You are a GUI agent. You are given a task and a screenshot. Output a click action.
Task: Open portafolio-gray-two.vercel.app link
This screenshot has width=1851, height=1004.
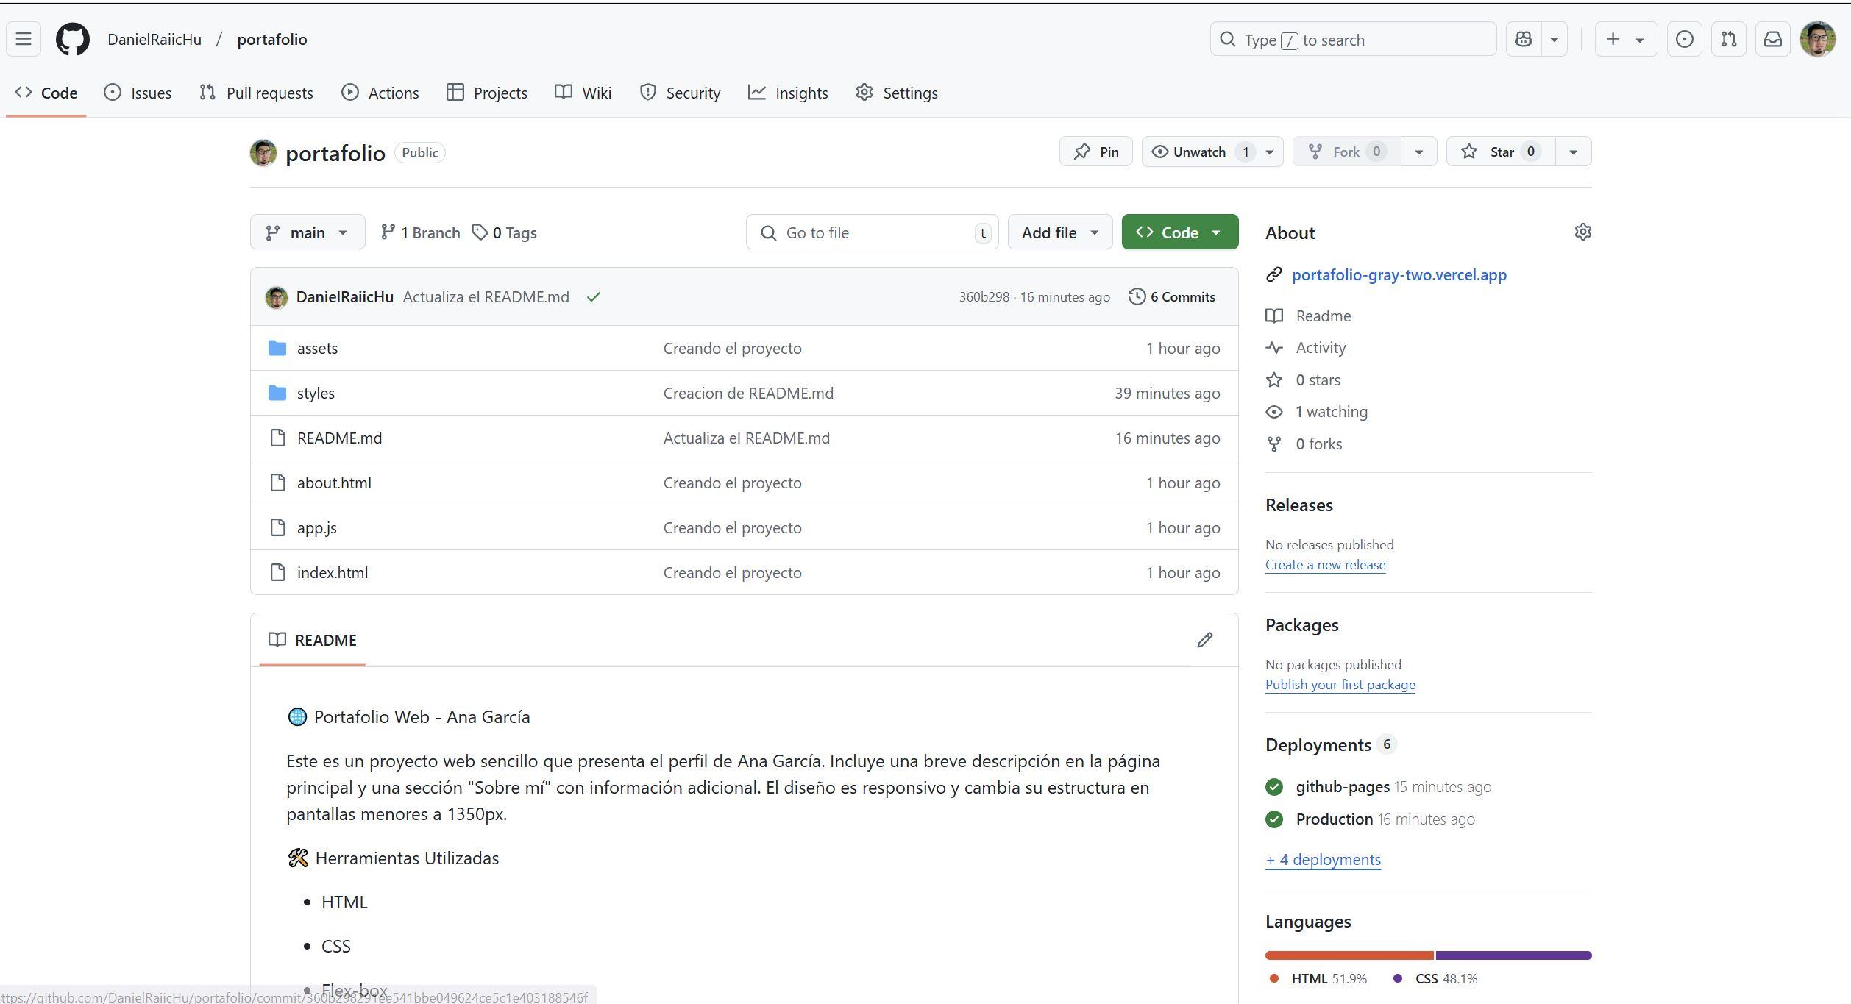(x=1399, y=274)
